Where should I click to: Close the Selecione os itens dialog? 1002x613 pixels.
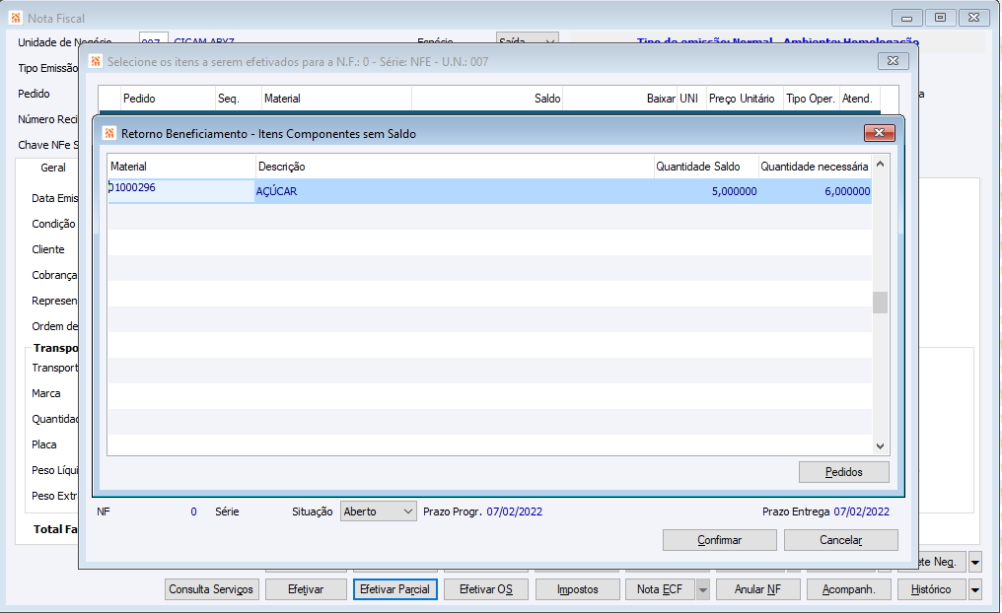coord(894,61)
